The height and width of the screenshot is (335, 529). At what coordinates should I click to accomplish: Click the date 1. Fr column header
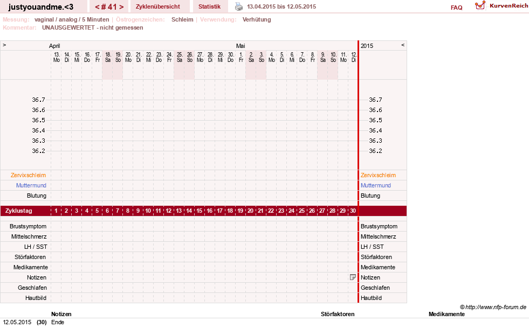(x=241, y=57)
